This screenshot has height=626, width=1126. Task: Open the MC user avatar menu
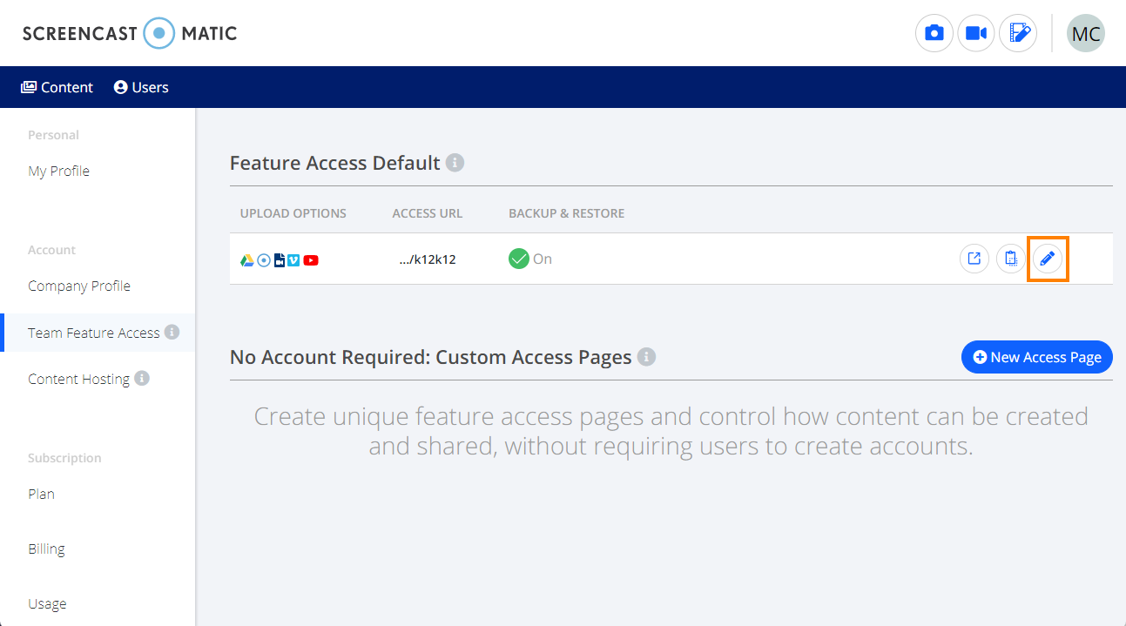click(x=1086, y=34)
